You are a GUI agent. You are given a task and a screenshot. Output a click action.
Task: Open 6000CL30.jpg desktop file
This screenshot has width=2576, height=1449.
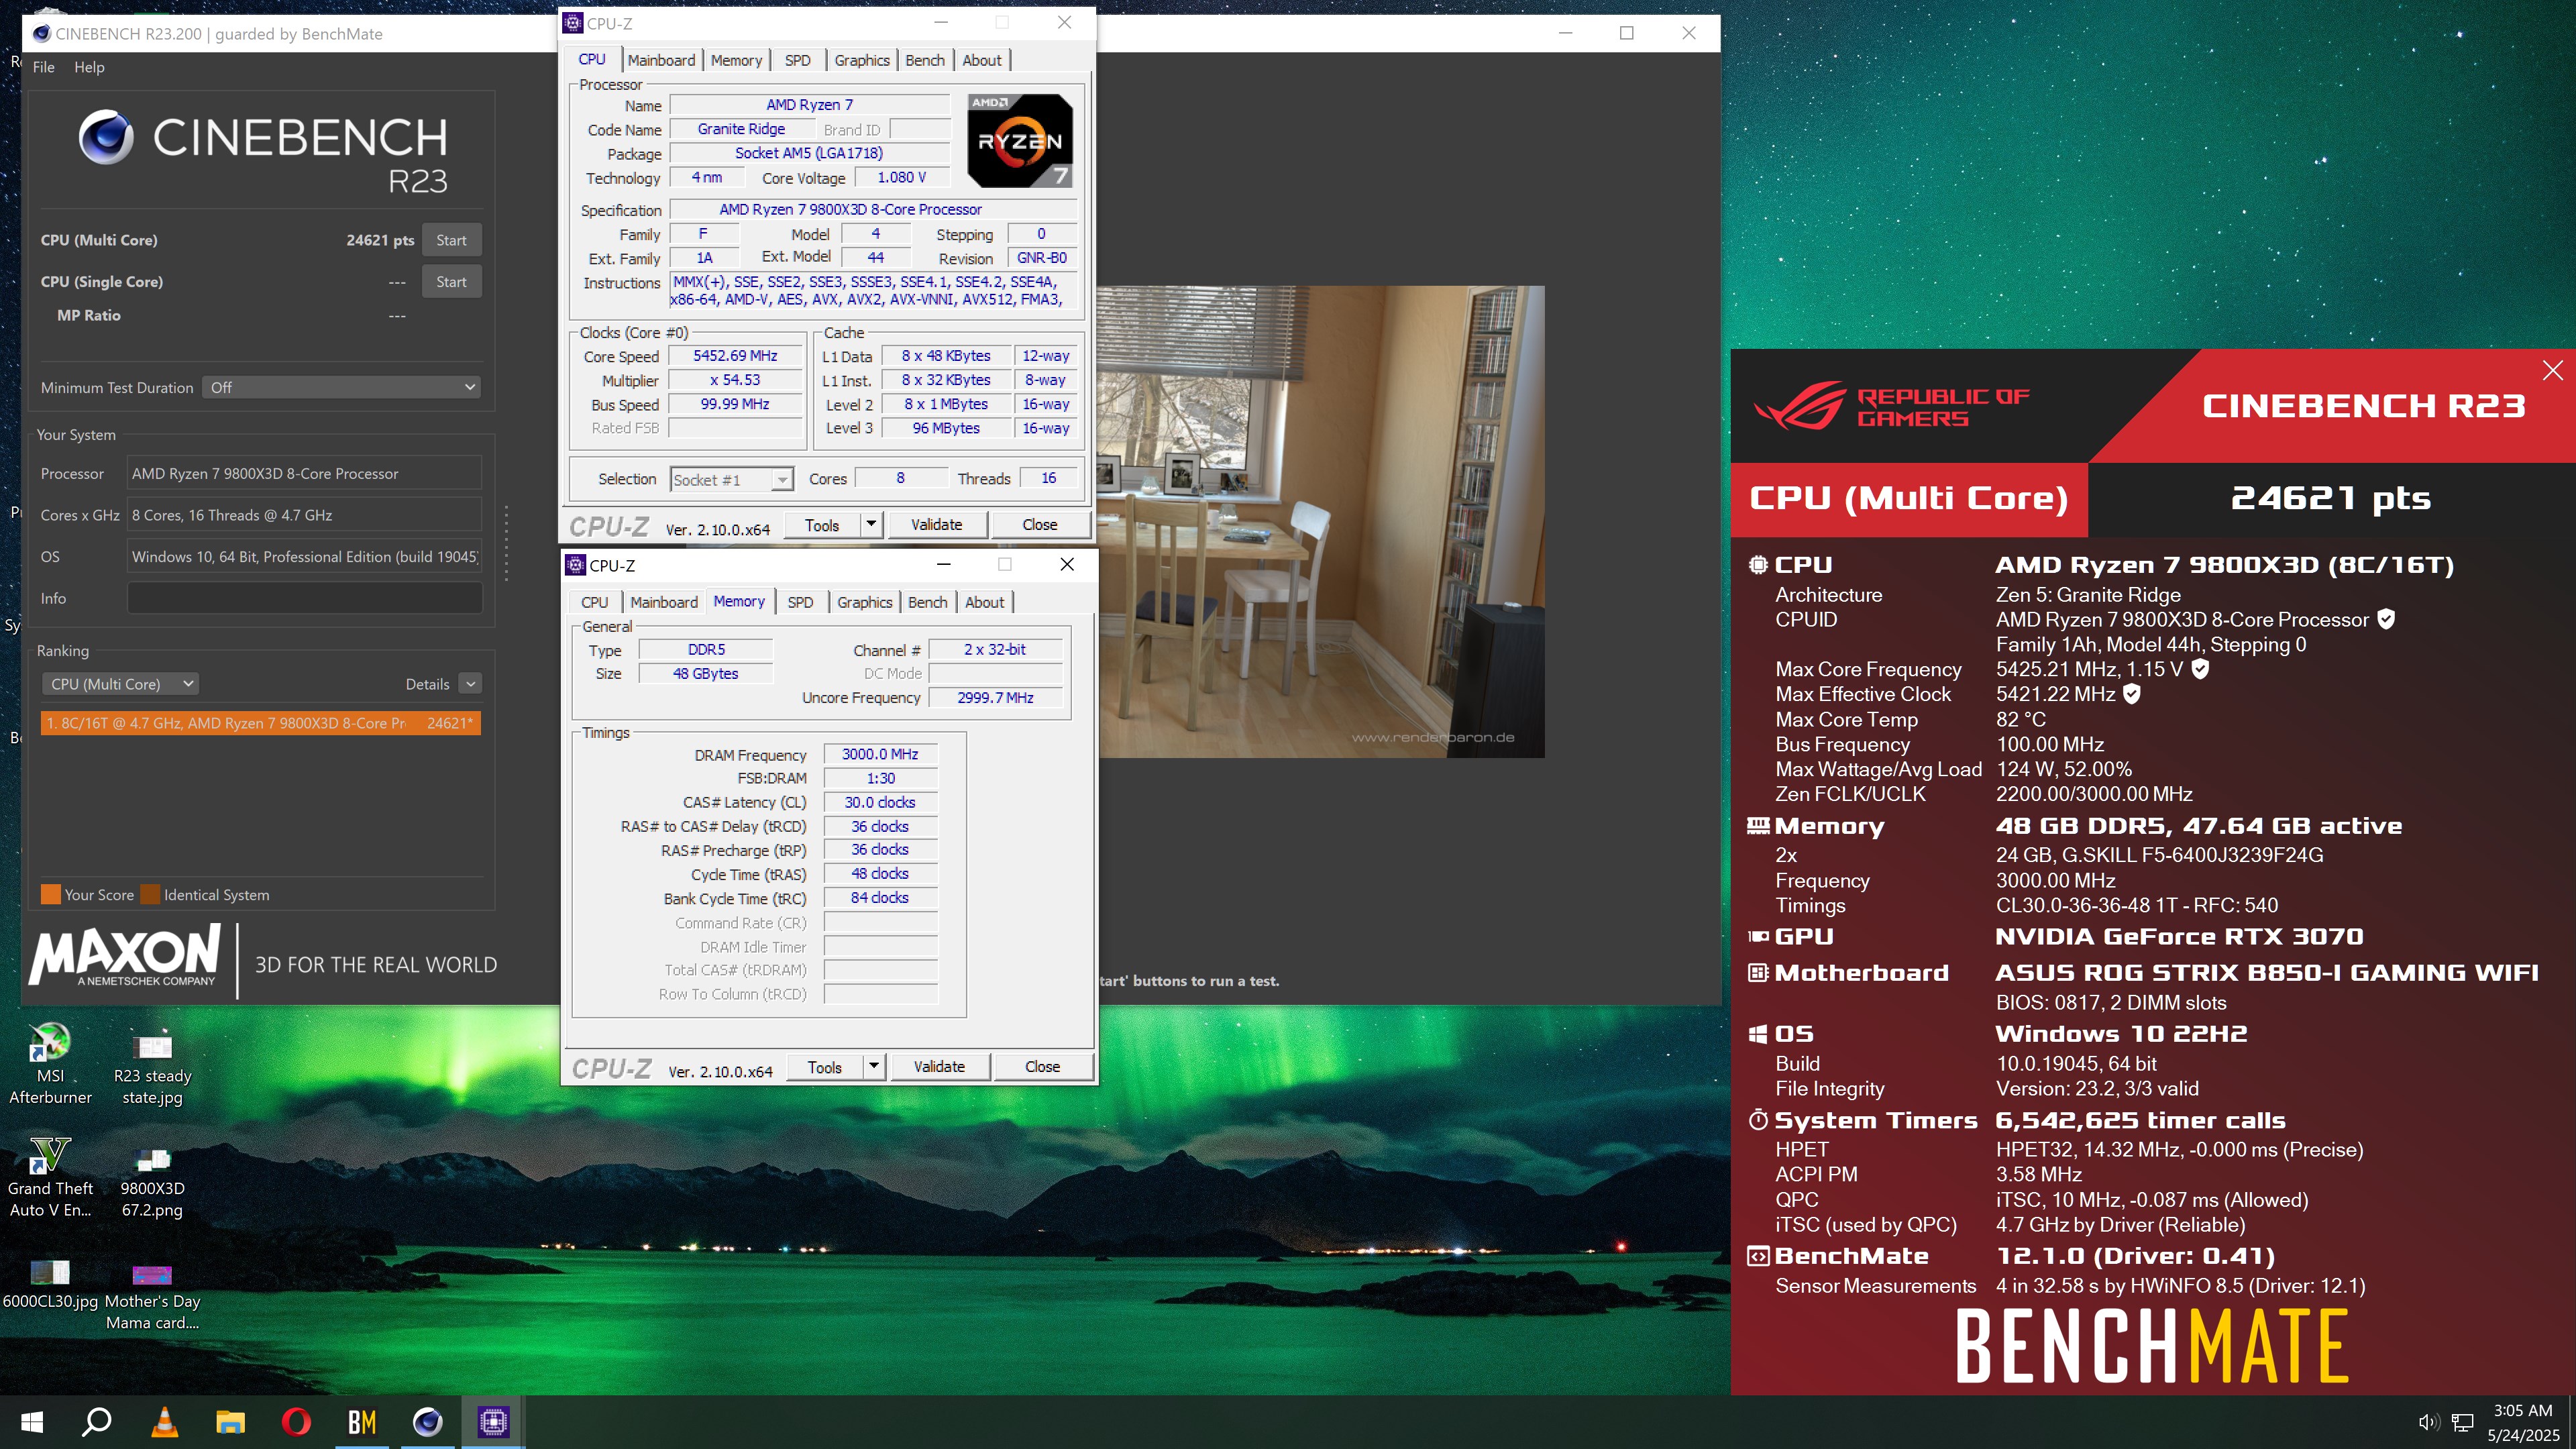click(50, 1286)
